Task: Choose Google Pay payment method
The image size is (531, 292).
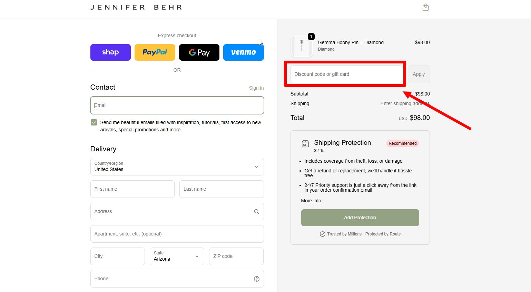Action: [x=199, y=52]
